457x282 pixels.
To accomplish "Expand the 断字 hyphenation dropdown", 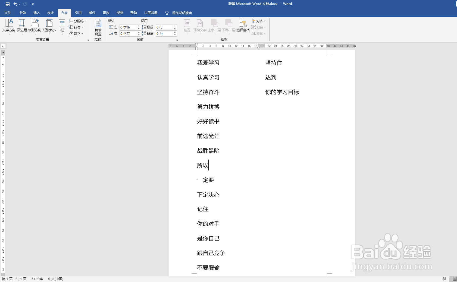I will click(x=76, y=33).
